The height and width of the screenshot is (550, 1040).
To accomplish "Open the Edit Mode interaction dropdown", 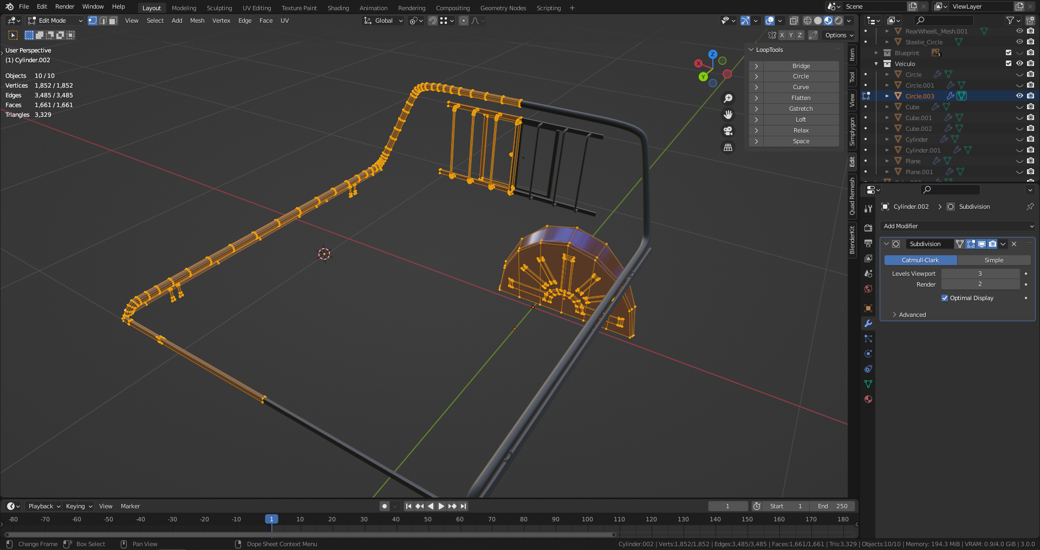I will tap(55, 21).
